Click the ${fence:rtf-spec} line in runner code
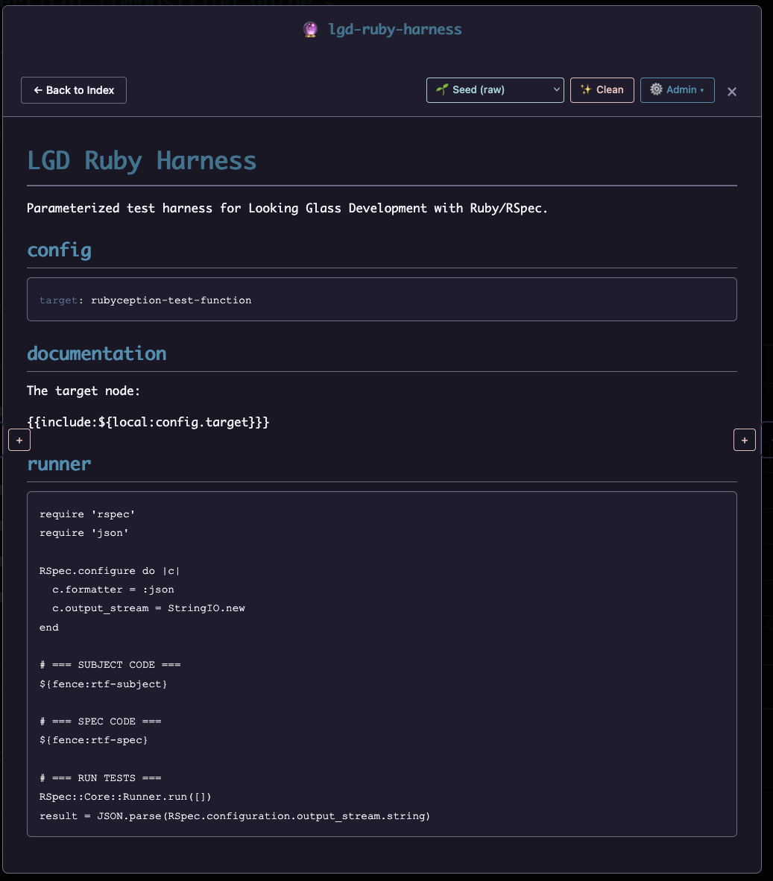 coord(93,740)
